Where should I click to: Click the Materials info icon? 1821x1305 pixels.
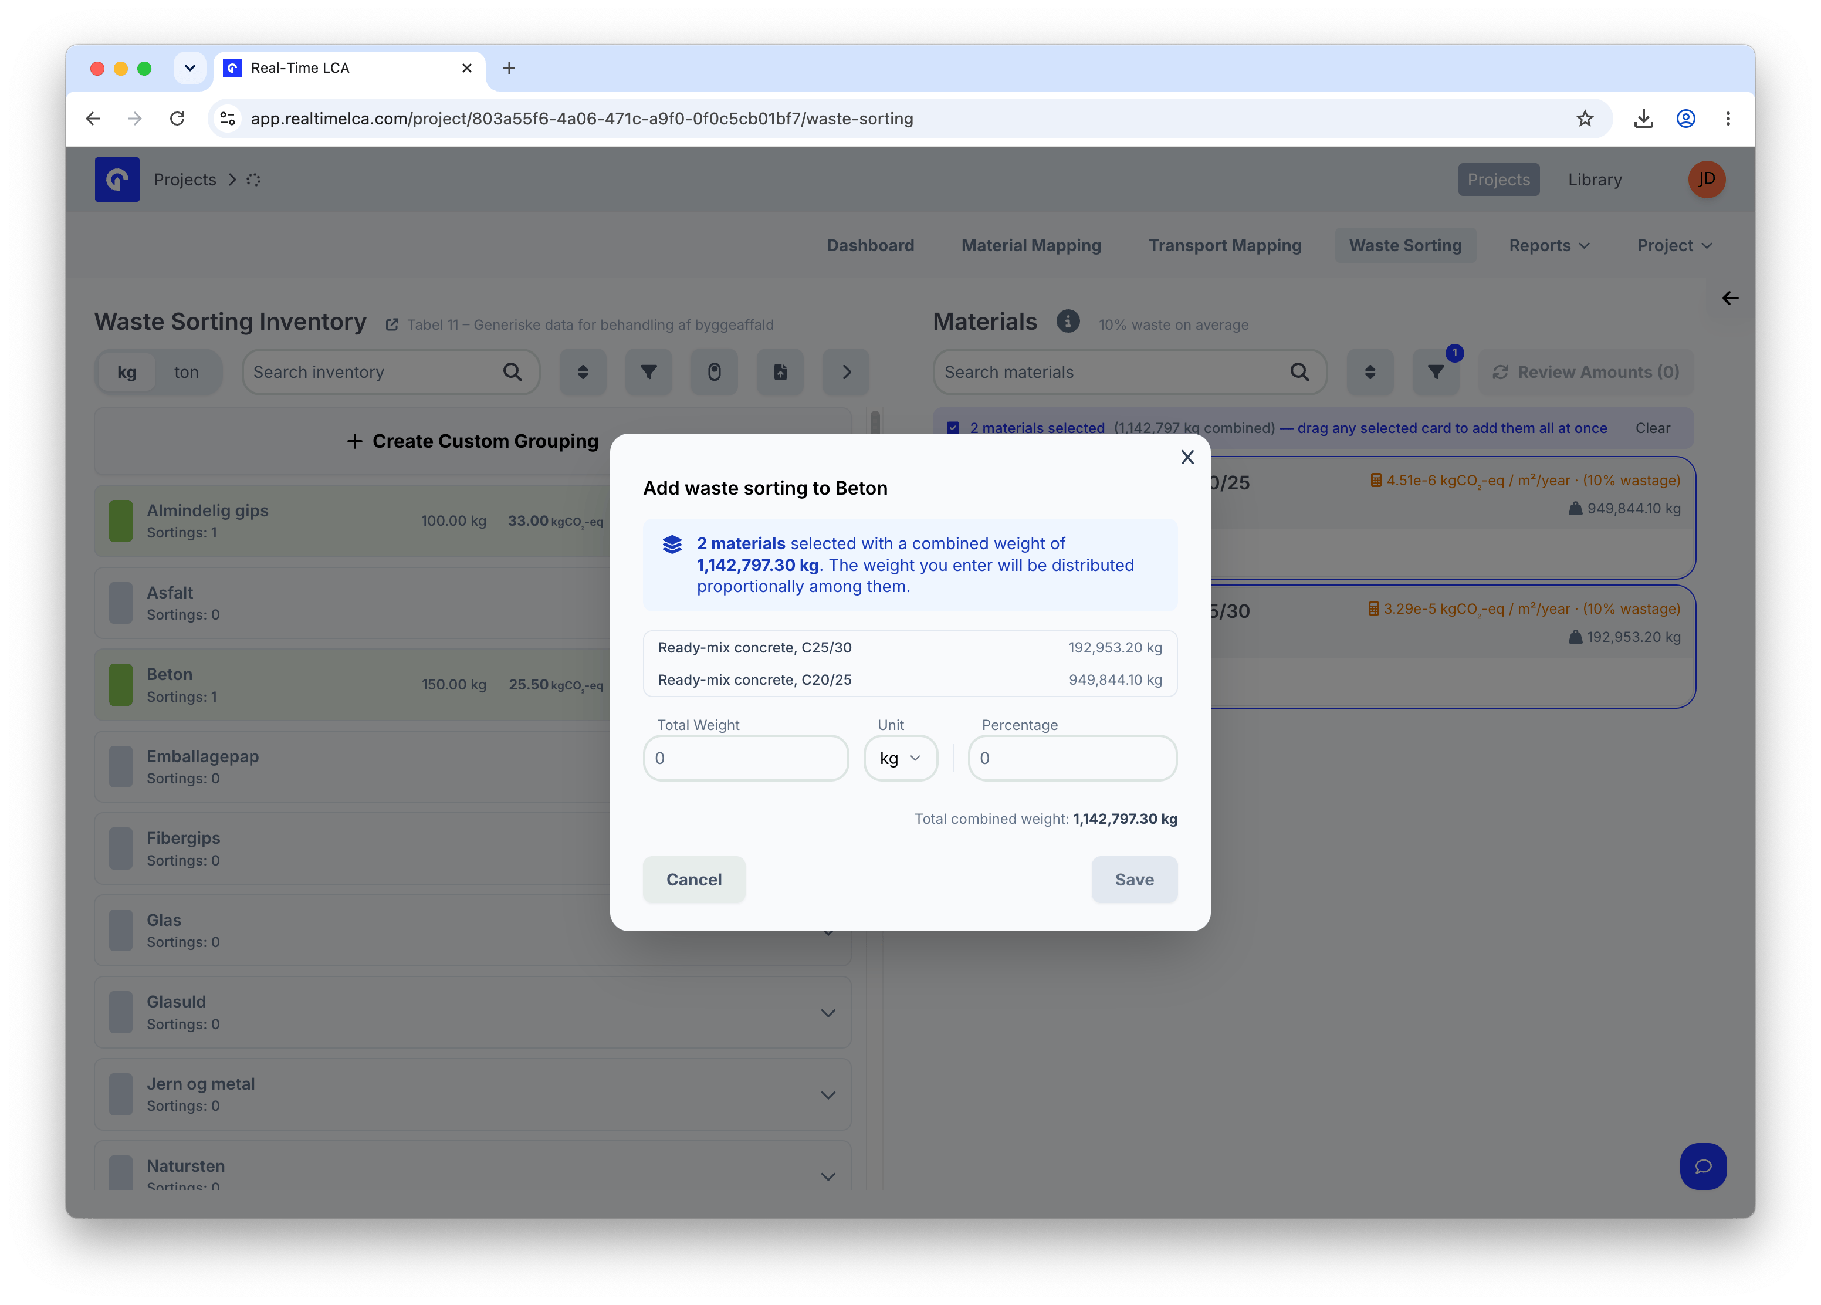[x=1067, y=321]
